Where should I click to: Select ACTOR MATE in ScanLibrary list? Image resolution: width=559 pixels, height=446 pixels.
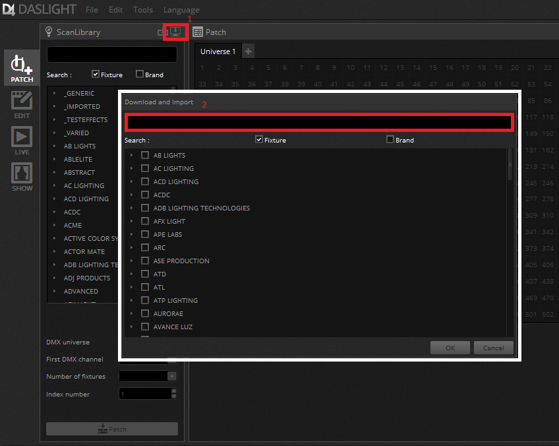(x=84, y=251)
